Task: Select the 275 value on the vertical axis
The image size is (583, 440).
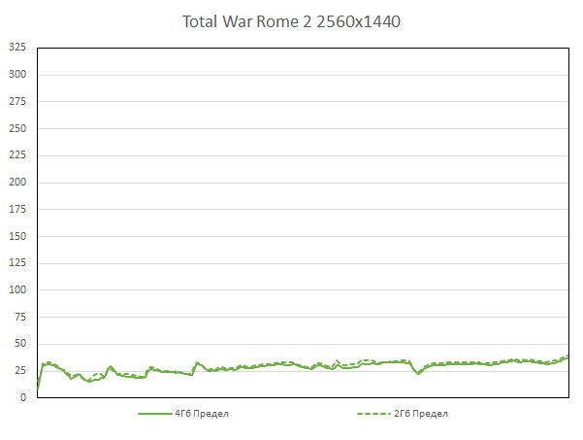Action: tap(16, 101)
